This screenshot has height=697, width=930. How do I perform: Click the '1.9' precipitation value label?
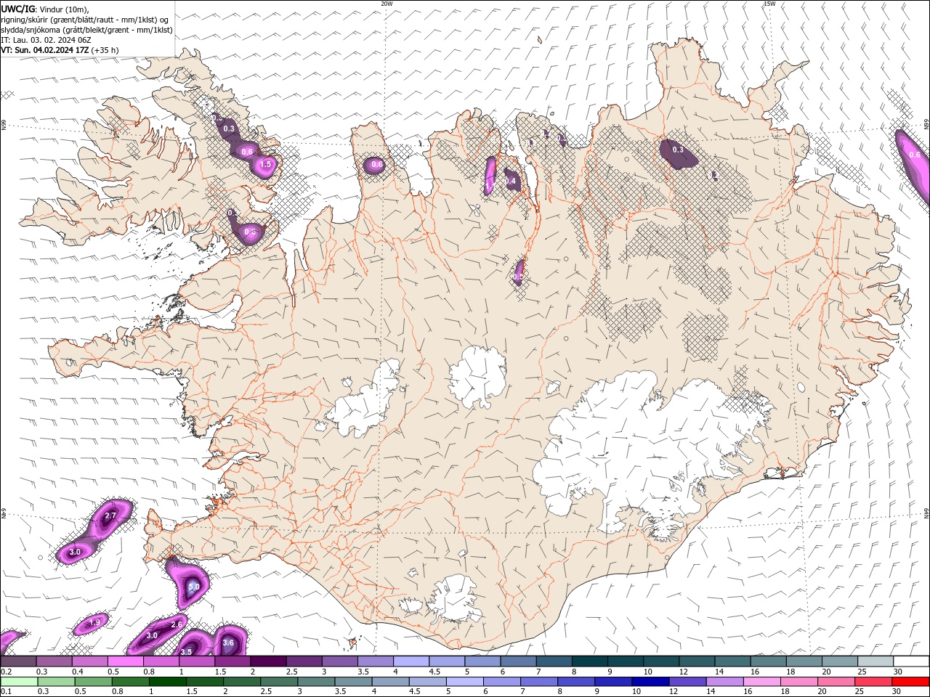coord(94,623)
